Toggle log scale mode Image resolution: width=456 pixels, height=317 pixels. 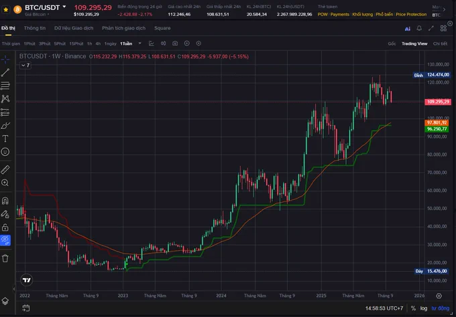coord(424,308)
